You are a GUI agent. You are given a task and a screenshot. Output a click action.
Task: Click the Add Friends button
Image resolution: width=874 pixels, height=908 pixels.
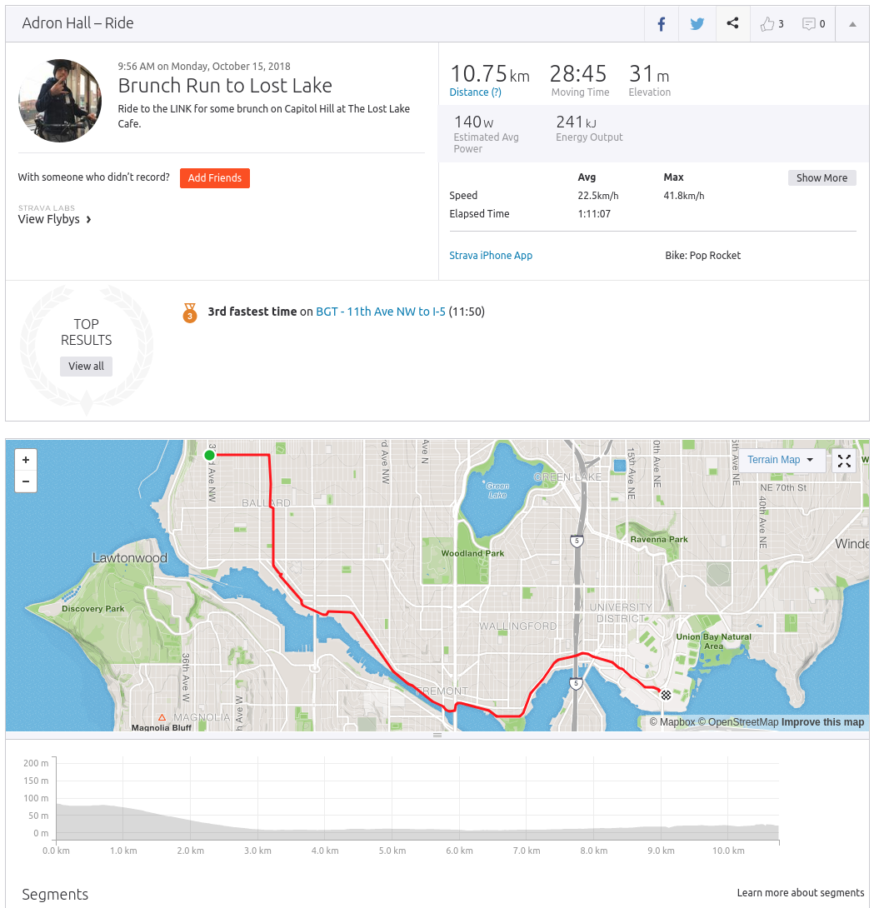214,177
